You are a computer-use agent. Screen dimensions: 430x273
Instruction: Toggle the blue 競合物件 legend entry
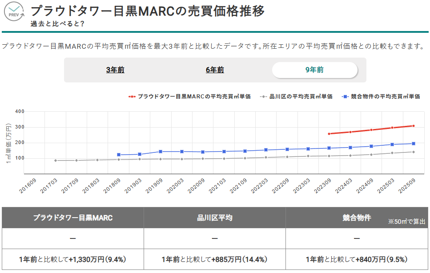[381, 96]
